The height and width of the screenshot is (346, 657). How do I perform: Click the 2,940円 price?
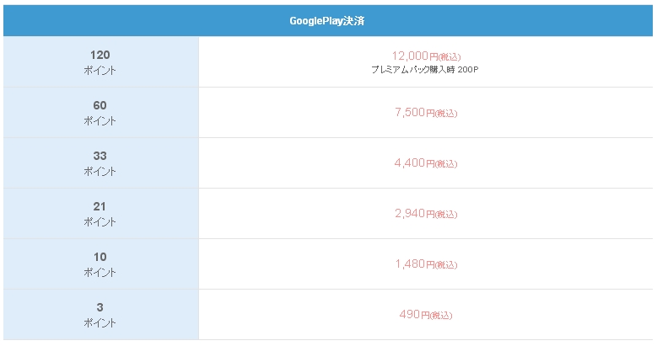click(x=426, y=213)
